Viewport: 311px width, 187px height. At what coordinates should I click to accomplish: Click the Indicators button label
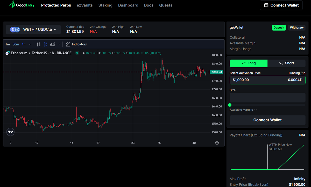(79, 44)
